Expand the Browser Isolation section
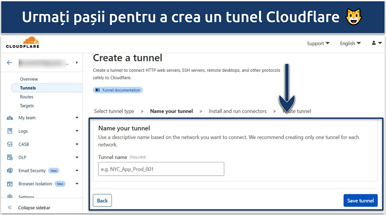 pyautogui.click(x=77, y=184)
